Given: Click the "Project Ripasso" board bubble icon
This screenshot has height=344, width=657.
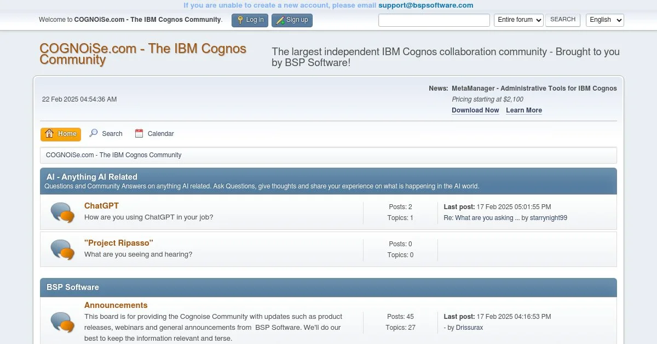Looking at the screenshot, I should coord(62,250).
